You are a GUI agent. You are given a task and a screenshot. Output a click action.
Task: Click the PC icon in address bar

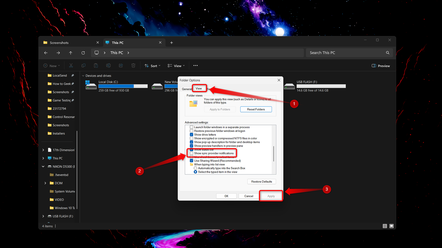(96, 53)
